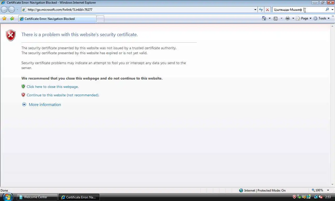Select the Certificate Error: Navigation Blocked tab
Image resolution: width=335 pixels, height=201 pixels.
[x=57, y=19]
